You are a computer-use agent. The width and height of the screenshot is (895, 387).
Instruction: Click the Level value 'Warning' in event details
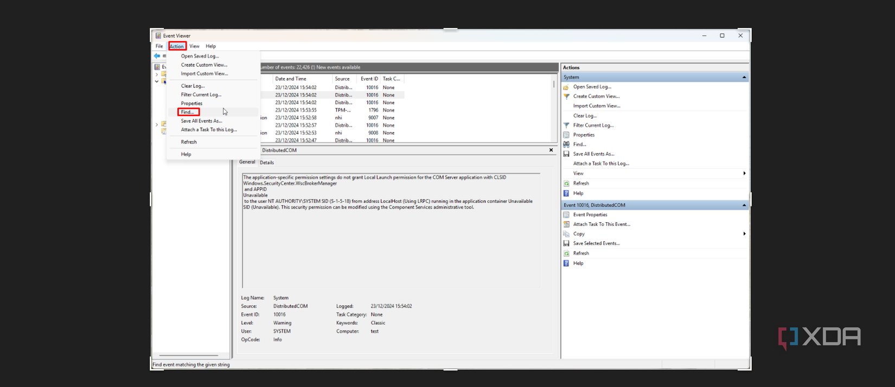(282, 323)
